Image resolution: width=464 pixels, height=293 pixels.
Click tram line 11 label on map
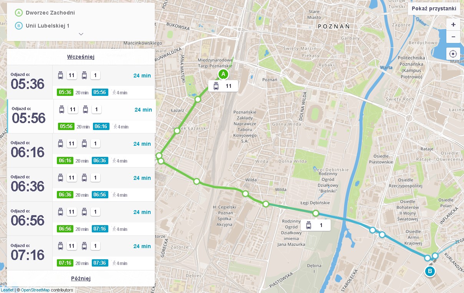(x=223, y=86)
